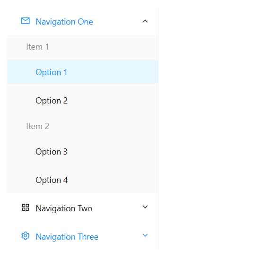The width and height of the screenshot is (273, 259).
Task: Choose Option 3 under Item 2
Action: point(52,152)
